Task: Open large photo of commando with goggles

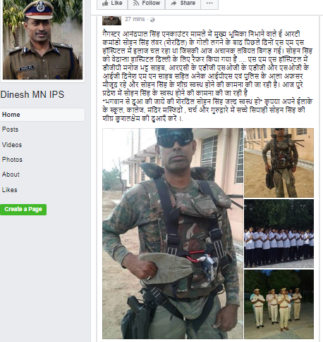Action: pos(173,234)
